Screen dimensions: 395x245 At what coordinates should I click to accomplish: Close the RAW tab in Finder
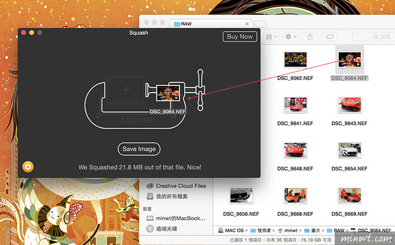[x=247, y=24]
